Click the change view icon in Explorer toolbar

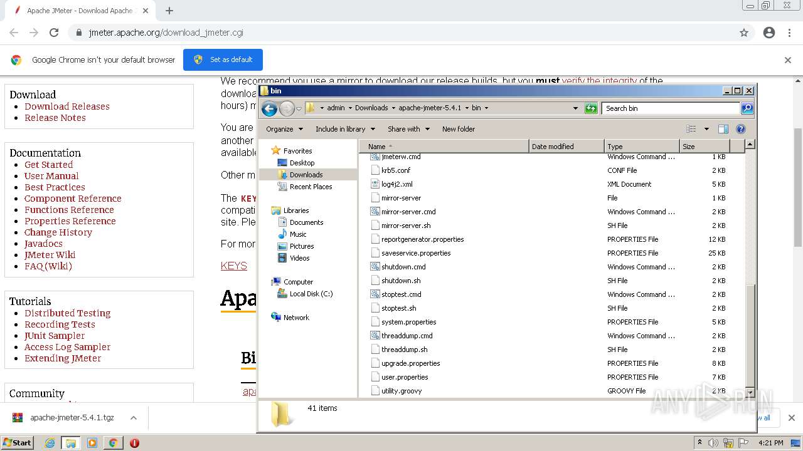point(691,129)
